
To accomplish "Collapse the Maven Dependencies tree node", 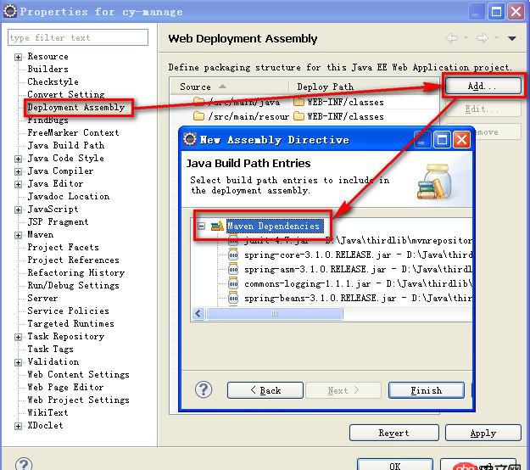I will click(x=202, y=226).
